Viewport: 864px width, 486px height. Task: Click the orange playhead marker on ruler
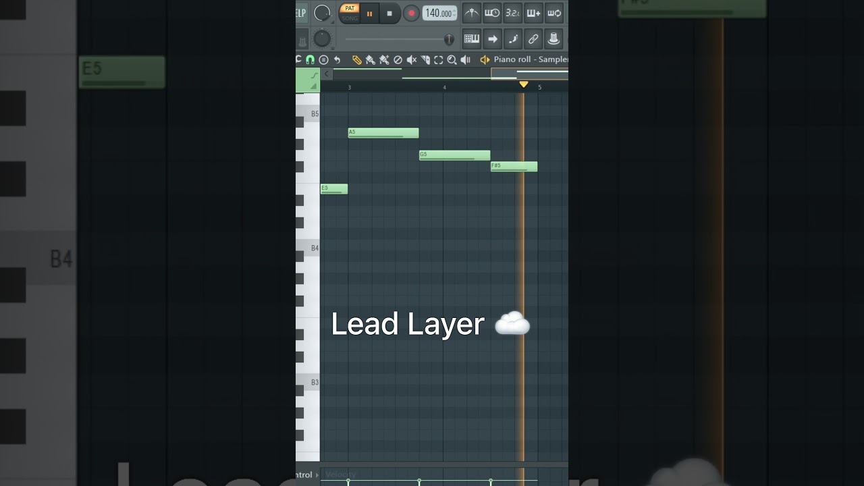coord(523,84)
